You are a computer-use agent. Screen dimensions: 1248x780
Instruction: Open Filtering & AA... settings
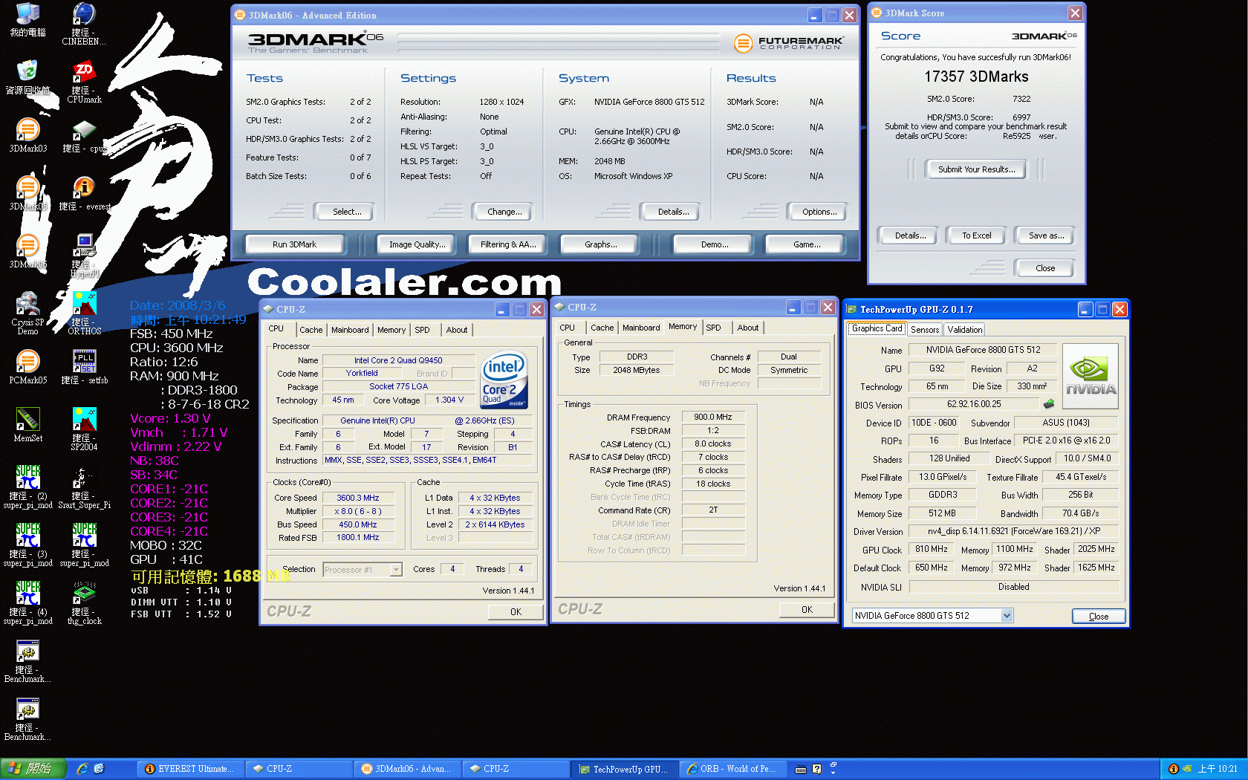click(508, 244)
